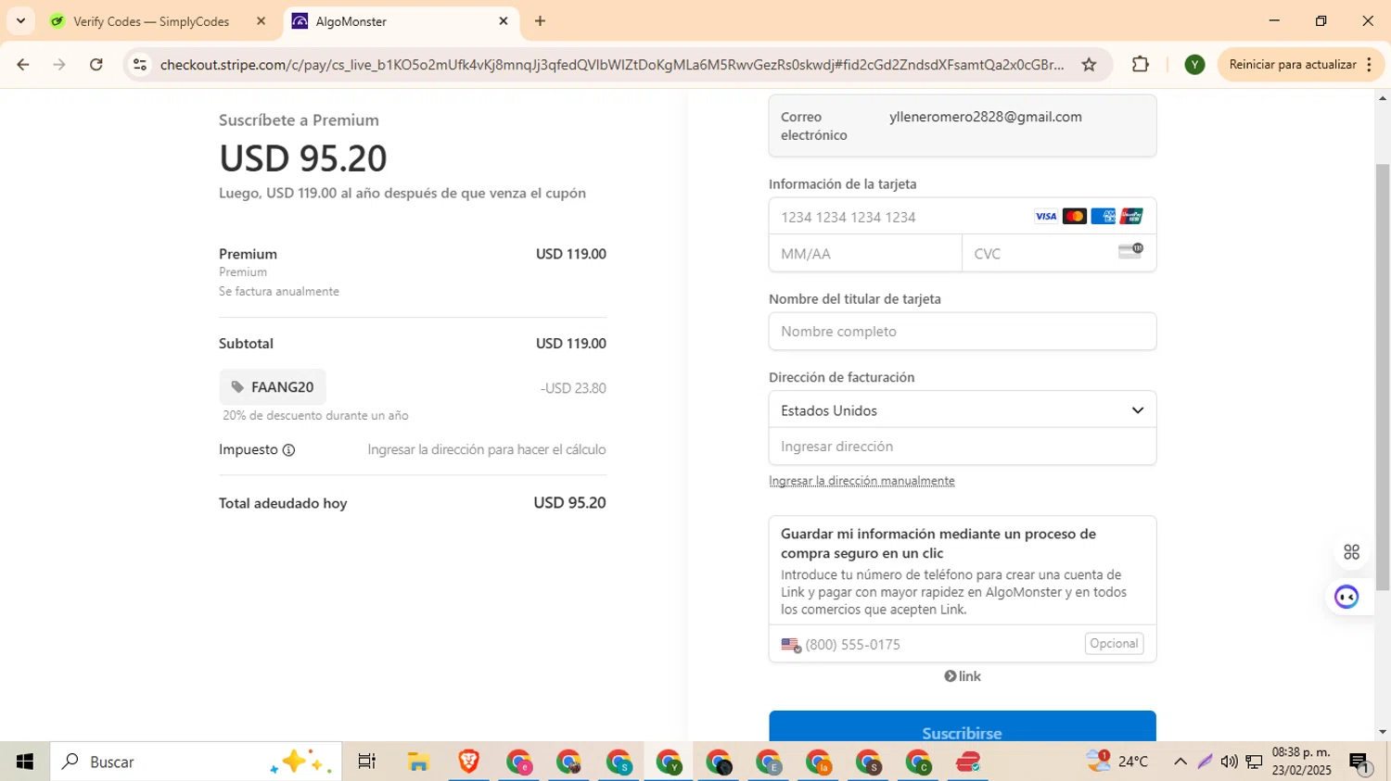
Task: Close the AlgoMonster tab
Action: [504, 21]
